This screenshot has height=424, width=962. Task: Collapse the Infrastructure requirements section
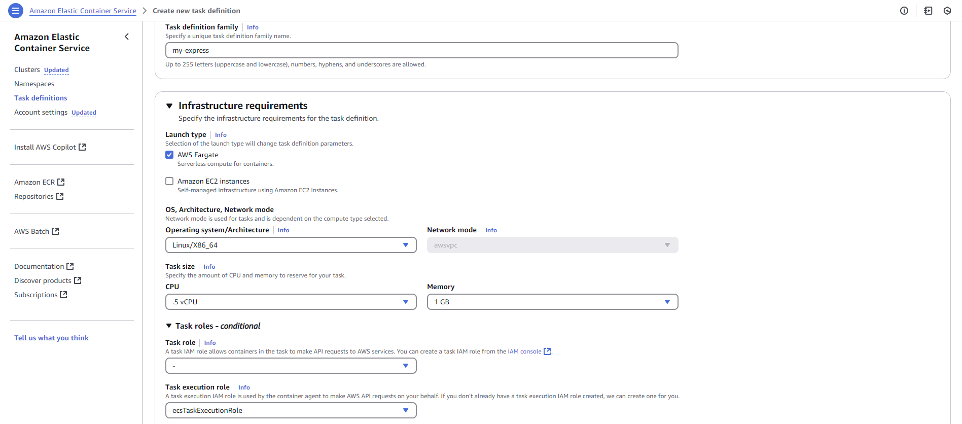point(169,106)
